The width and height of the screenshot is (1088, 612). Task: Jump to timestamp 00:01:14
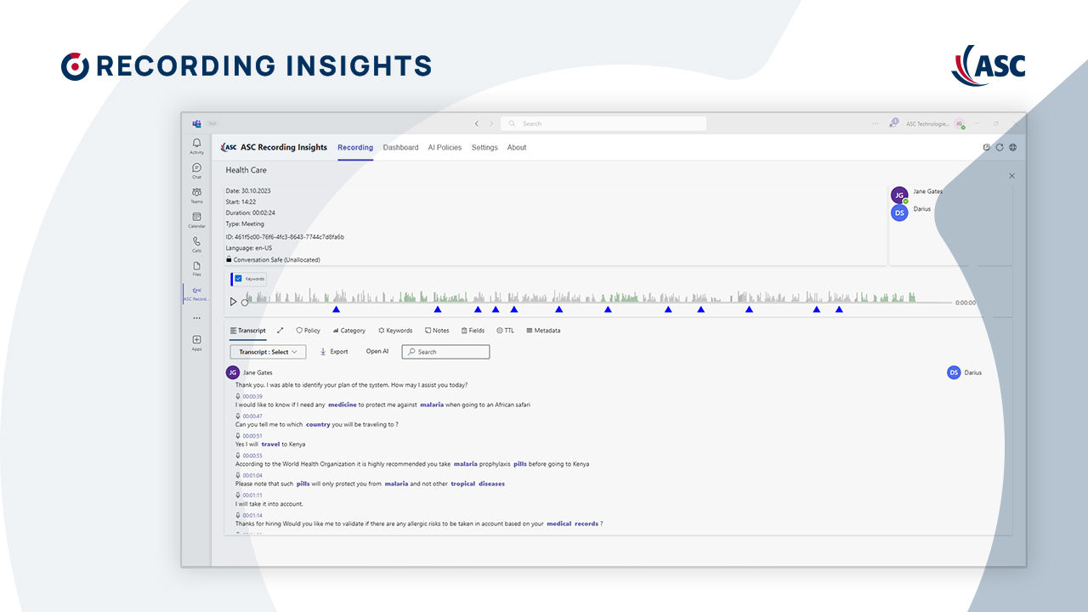click(x=252, y=516)
